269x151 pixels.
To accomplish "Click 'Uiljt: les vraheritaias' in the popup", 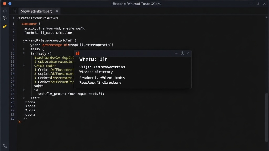I will pos(102,67).
